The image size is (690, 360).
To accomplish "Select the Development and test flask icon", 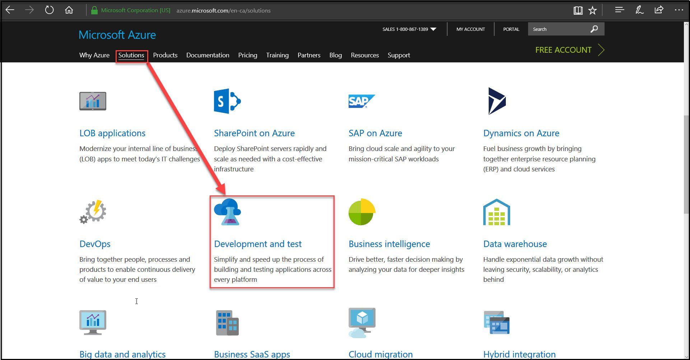I will coord(227,212).
